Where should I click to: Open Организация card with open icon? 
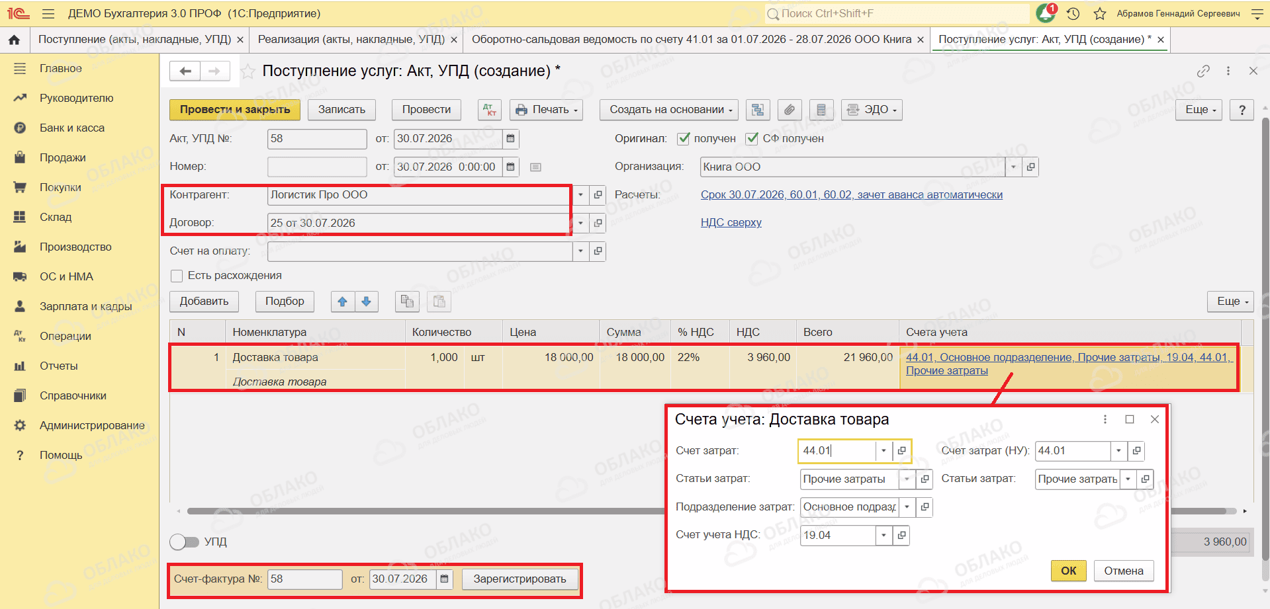pos(1030,167)
